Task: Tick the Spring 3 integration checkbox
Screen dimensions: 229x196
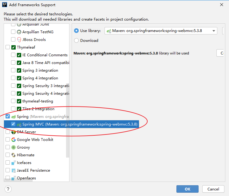Action: pyautogui.click(x=13, y=70)
